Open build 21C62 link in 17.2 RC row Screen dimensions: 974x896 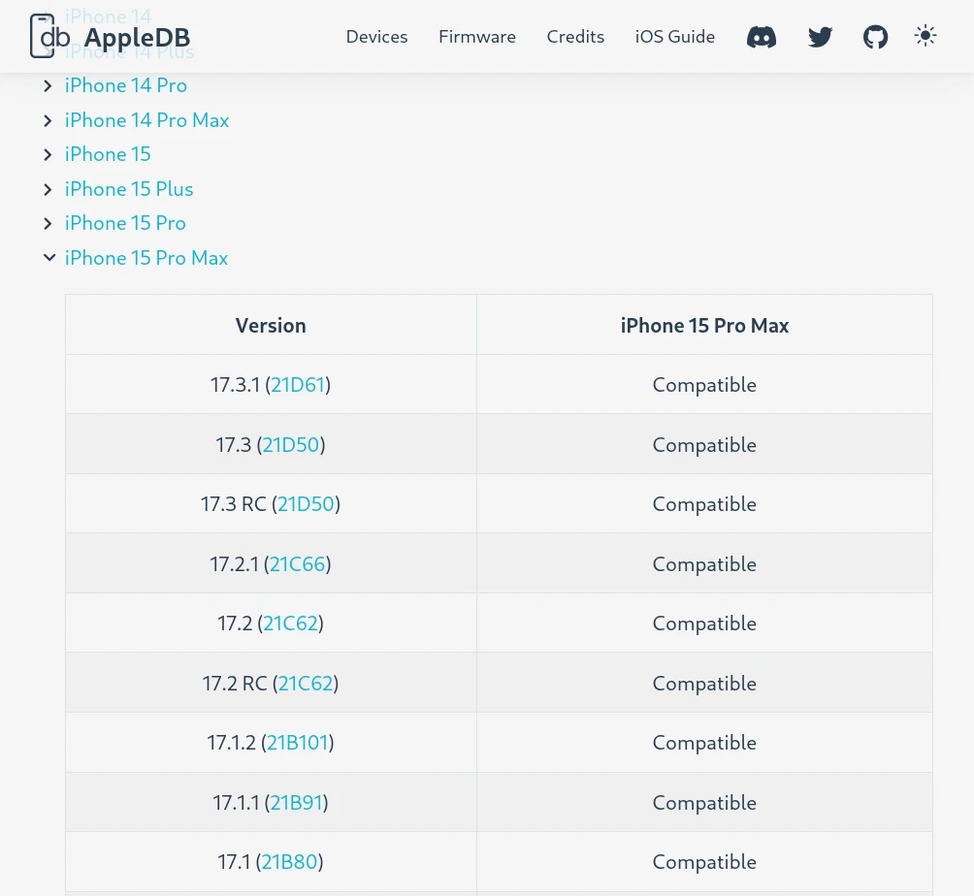[x=306, y=684]
